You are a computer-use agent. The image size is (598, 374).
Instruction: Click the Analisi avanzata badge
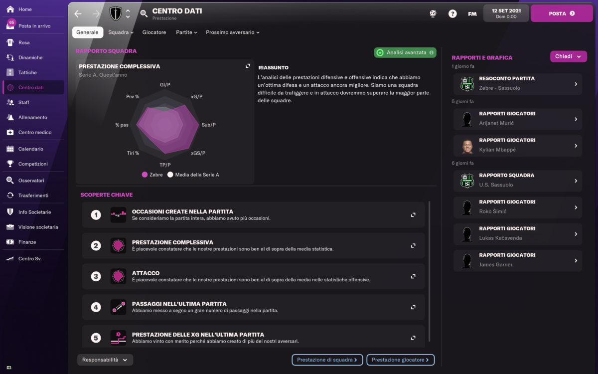[405, 52]
